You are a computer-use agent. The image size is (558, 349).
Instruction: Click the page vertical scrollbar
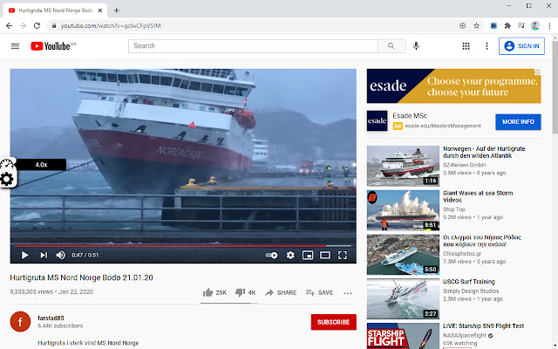point(555,86)
